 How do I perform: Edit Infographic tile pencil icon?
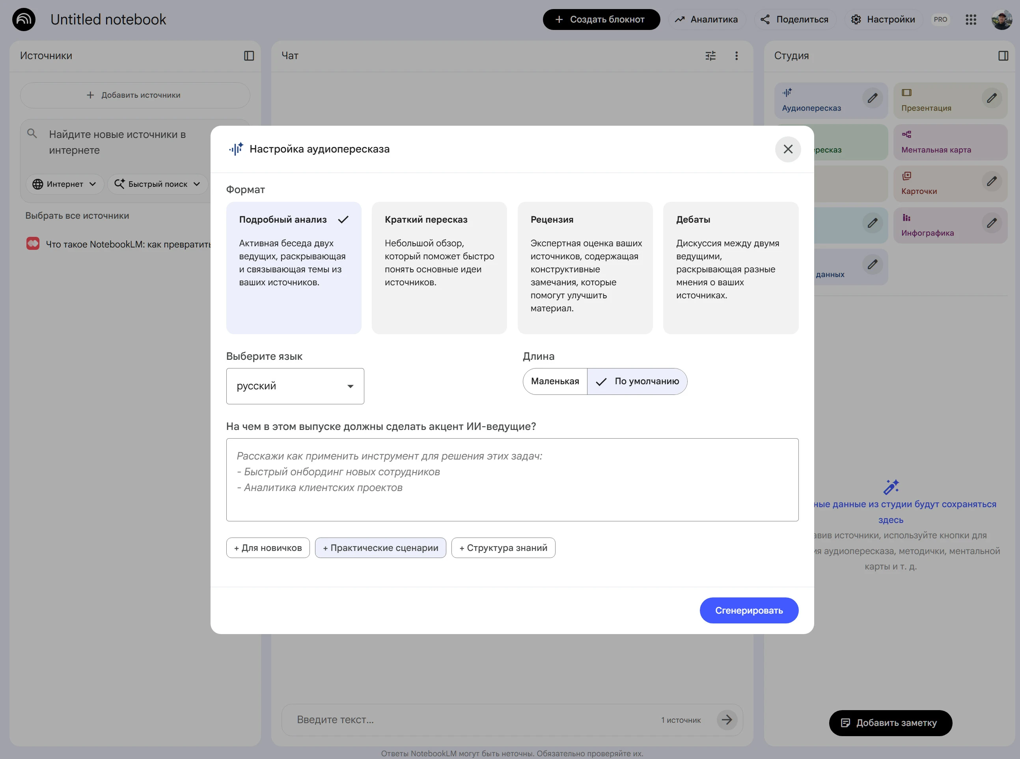pos(992,223)
